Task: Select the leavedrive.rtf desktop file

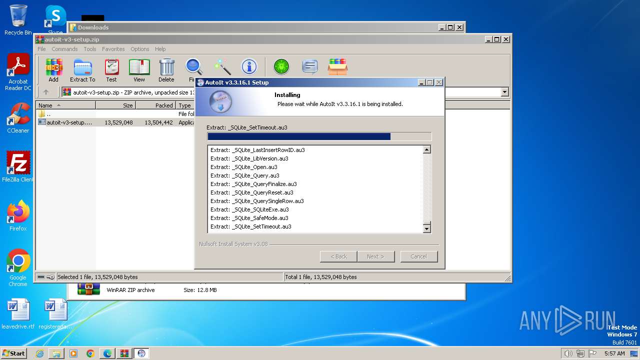Action: point(18,314)
